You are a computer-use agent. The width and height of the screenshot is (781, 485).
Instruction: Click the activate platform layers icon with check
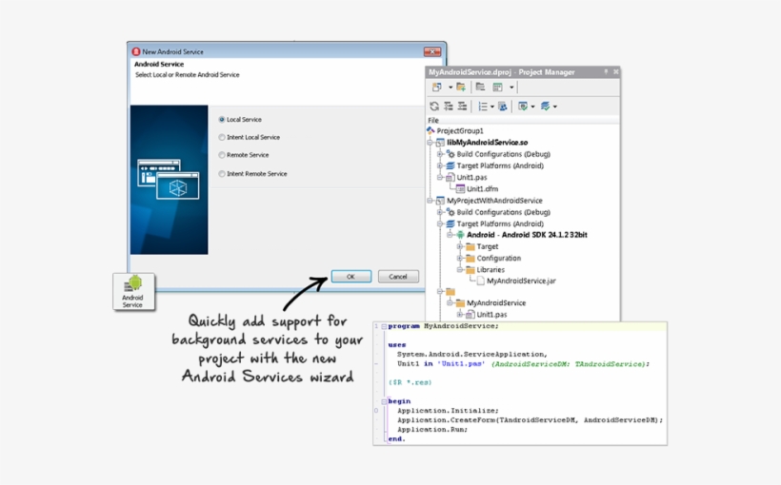[x=546, y=106]
